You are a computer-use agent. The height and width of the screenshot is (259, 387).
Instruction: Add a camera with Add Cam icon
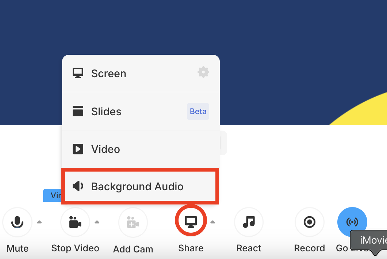[133, 222]
